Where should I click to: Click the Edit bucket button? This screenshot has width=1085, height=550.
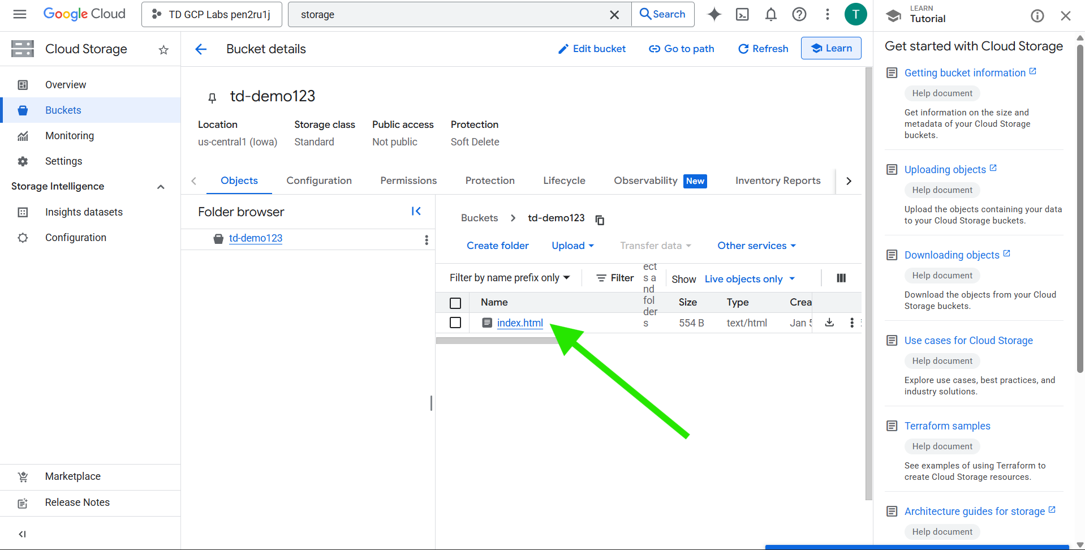[x=592, y=49]
